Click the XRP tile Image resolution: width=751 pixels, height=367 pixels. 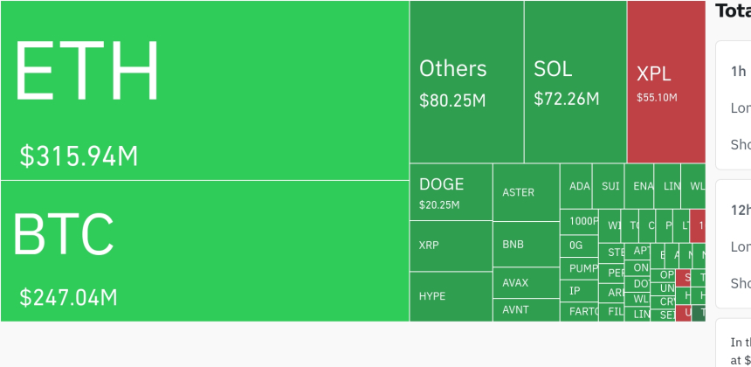tap(451, 246)
